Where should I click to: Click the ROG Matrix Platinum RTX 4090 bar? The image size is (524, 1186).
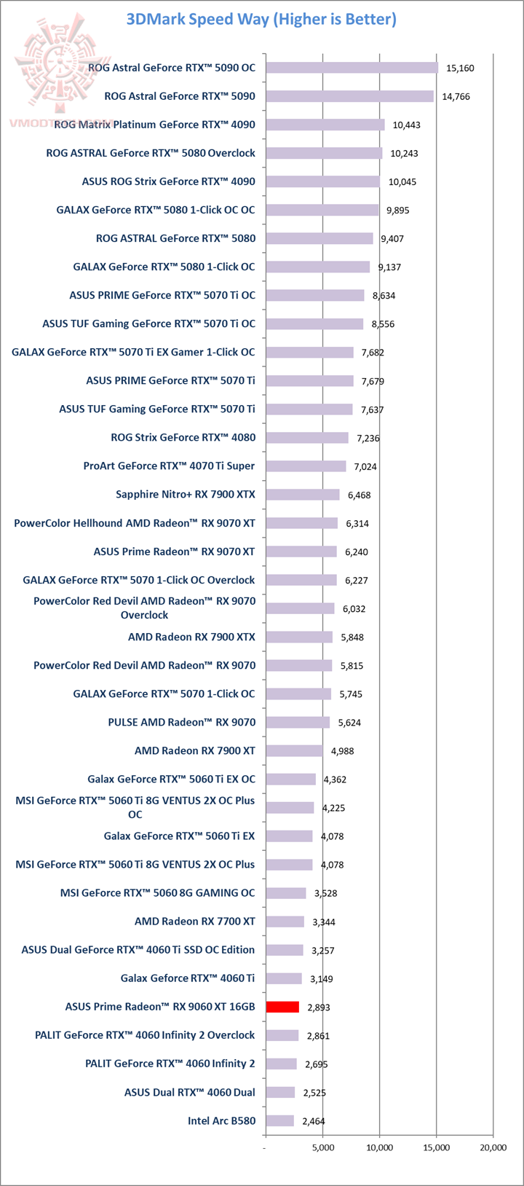tap(325, 125)
